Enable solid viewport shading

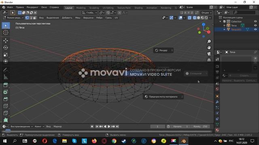(198, 18)
